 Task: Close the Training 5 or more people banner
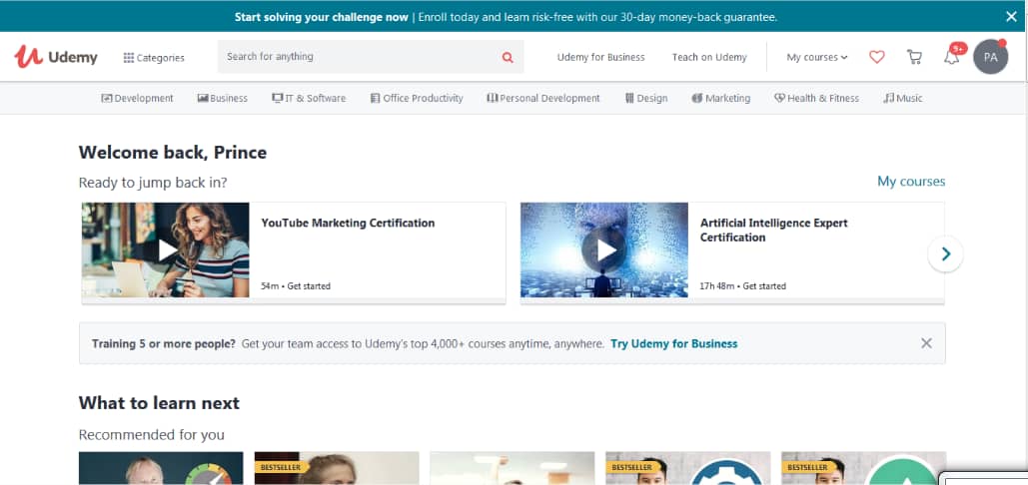tap(926, 343)
